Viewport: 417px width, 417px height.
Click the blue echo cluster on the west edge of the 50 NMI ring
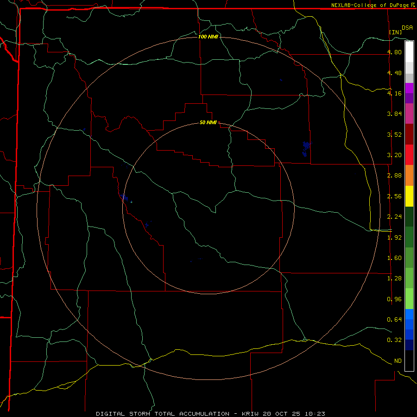[x=124, y=197]
